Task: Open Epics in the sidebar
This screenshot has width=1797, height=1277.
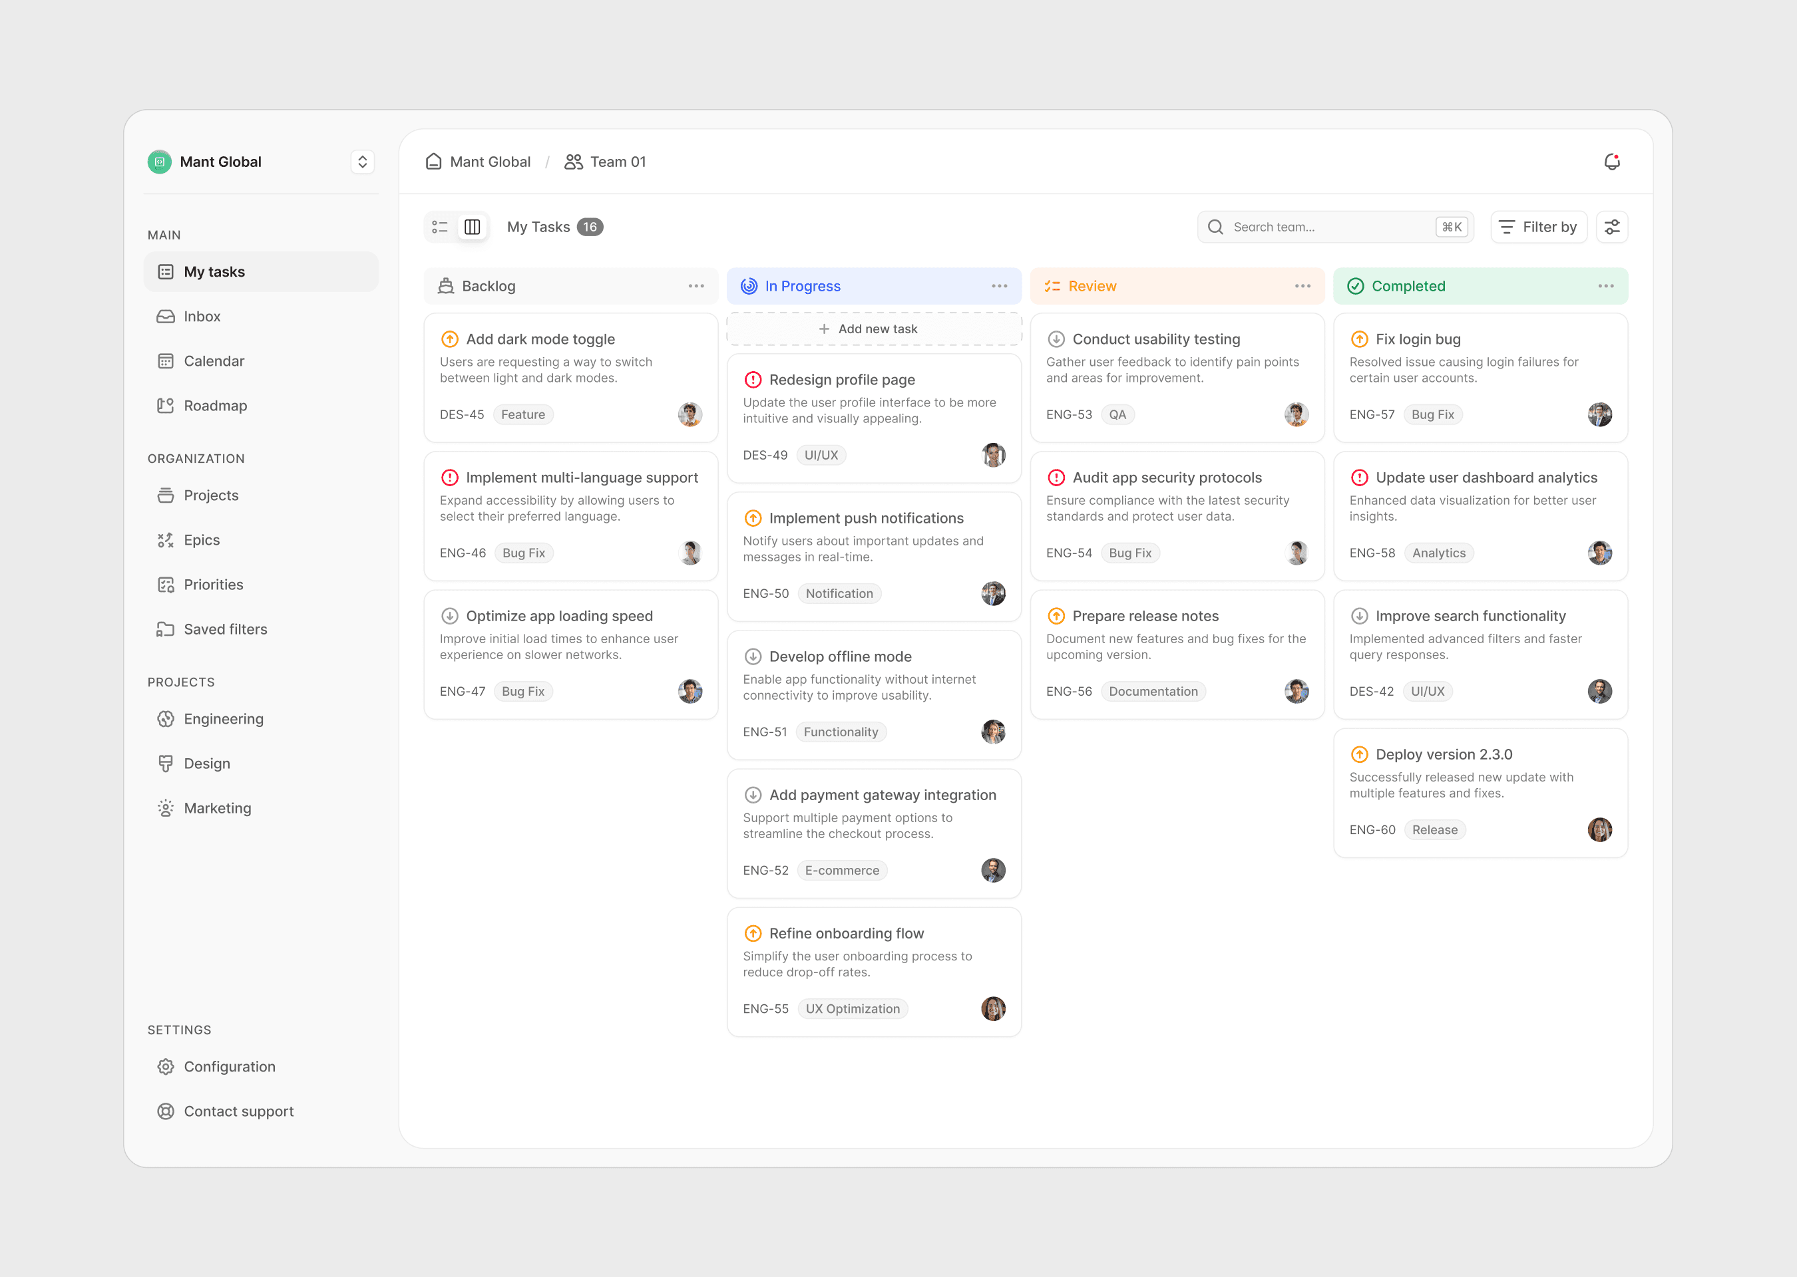Action: click(202, 540)
